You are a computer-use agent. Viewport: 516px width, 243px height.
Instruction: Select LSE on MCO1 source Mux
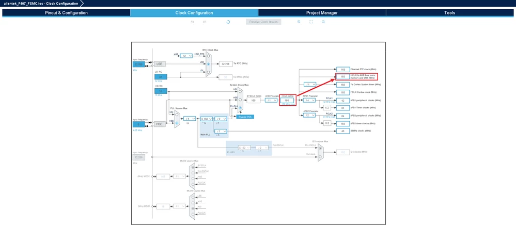pyautogui.click(x=193, y=197)
